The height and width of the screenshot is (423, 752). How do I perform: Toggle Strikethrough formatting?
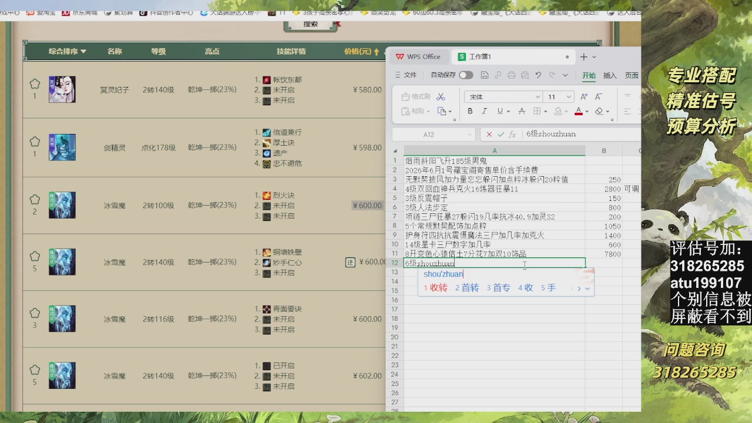pos(521,111)
